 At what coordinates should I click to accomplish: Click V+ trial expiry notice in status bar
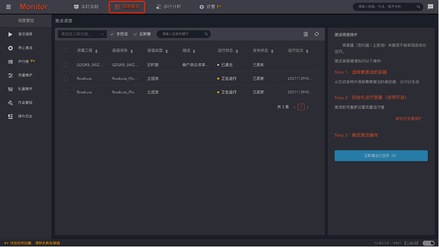(x=32, y=243)
